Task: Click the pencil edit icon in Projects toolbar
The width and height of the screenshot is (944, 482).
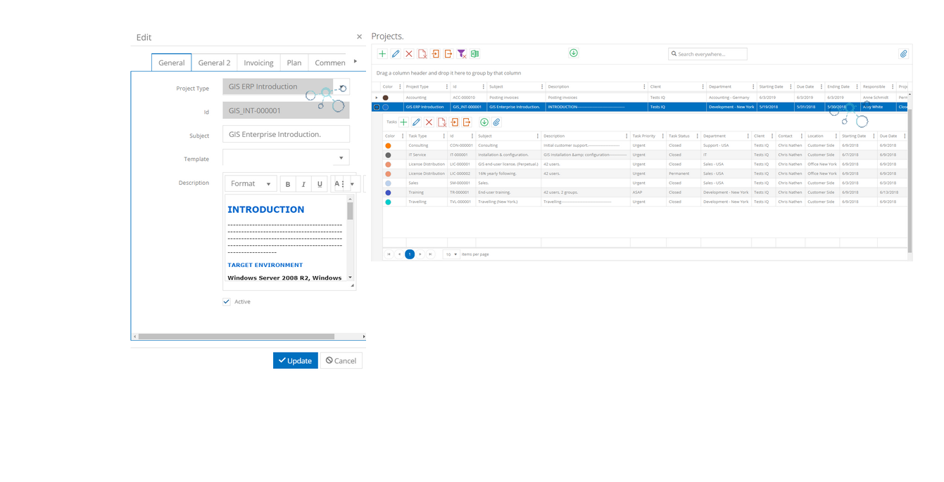Action: (396, 53)
